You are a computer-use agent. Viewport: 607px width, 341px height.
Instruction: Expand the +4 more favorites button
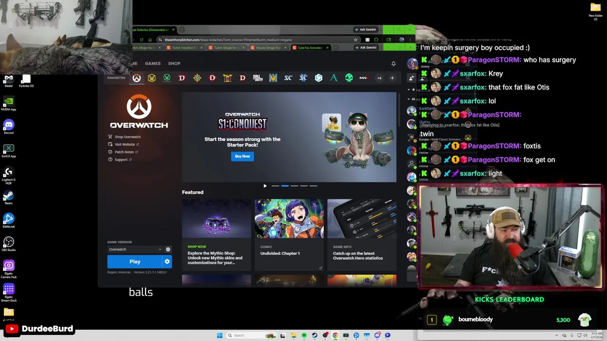click(379, 78)
